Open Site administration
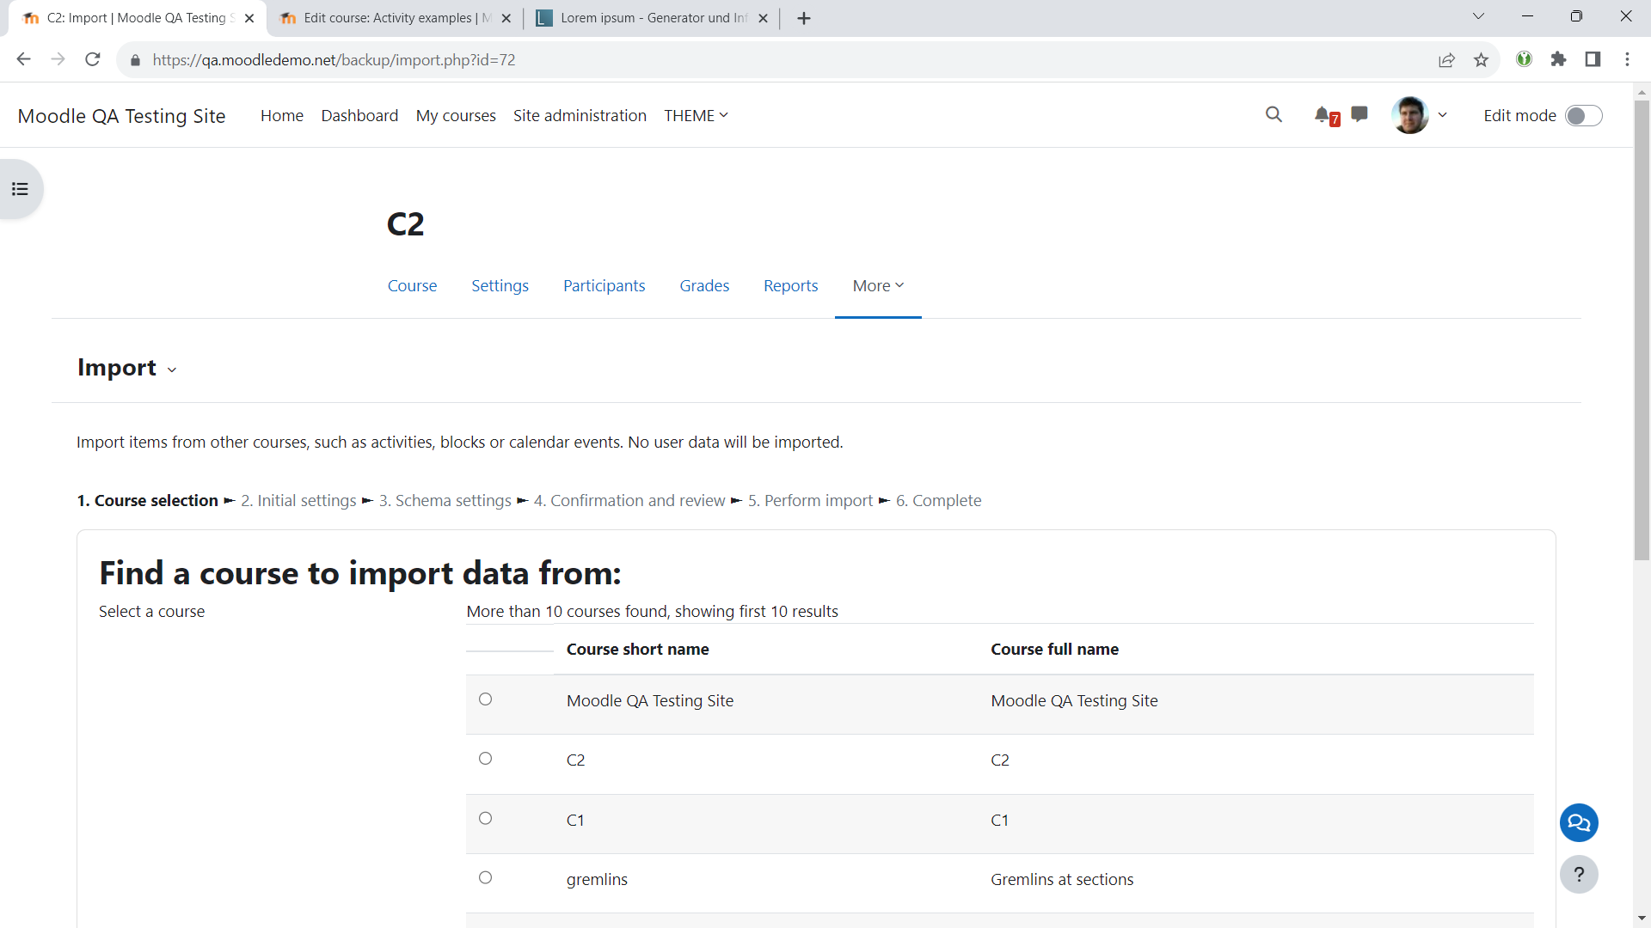 [580, 116]
